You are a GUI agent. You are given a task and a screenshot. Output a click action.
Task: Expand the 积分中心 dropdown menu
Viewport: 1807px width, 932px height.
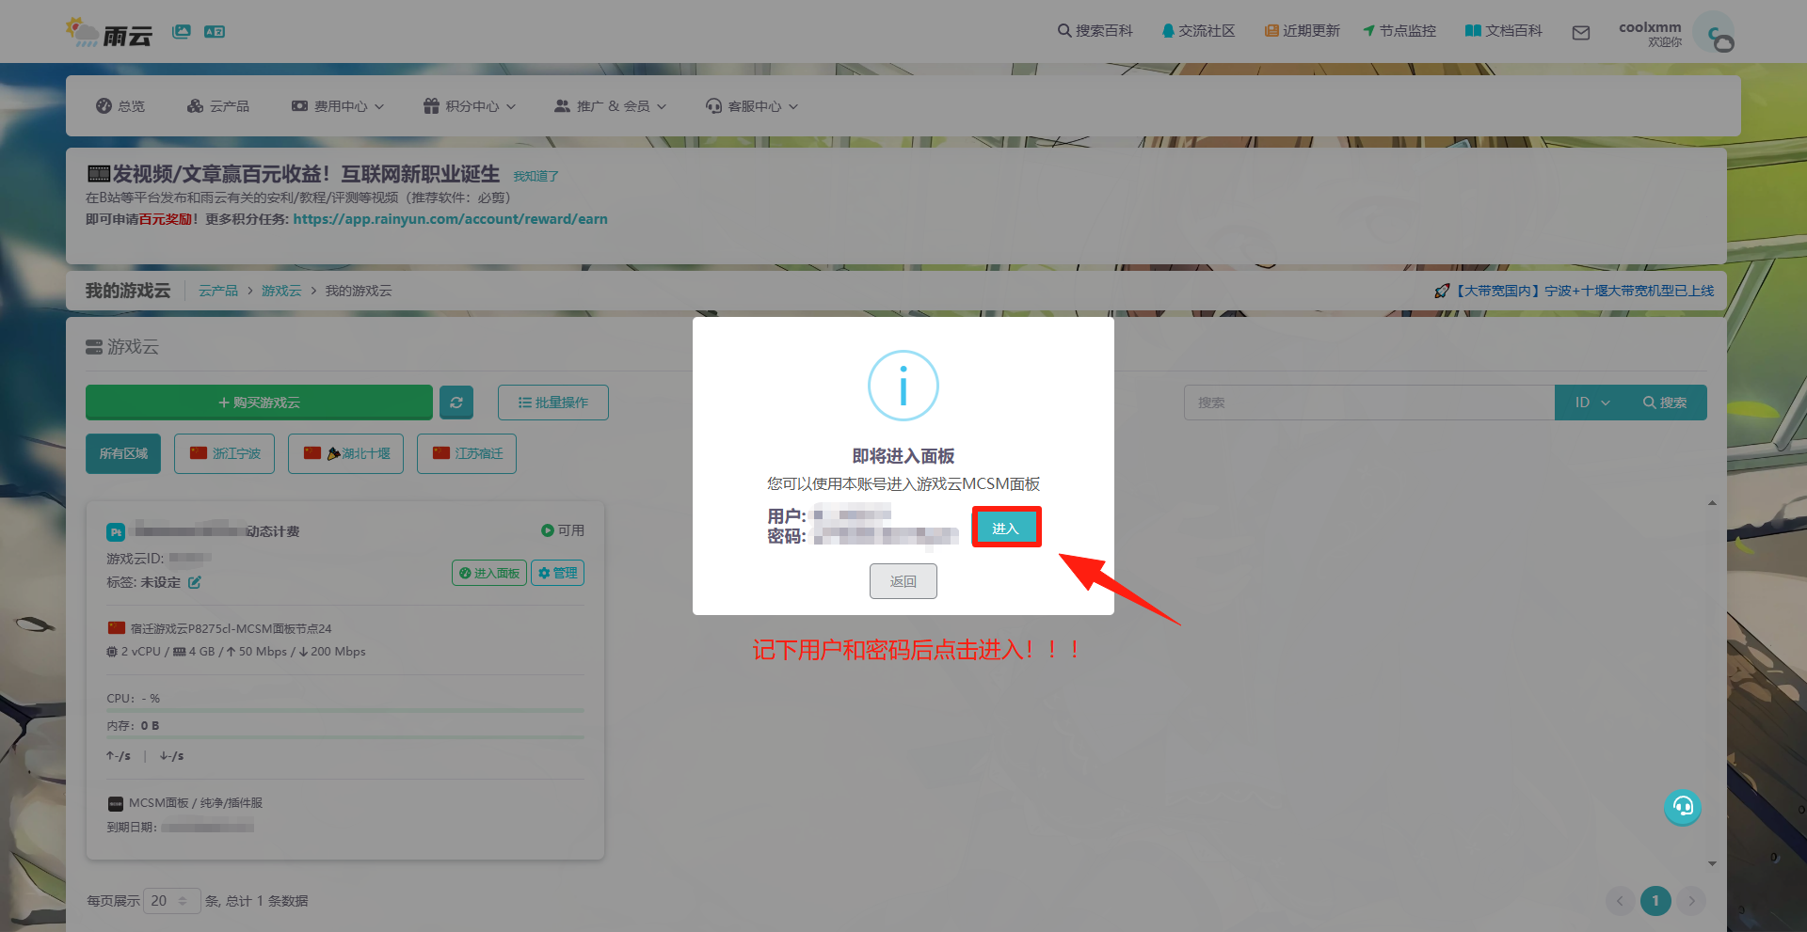click(470, 106)
